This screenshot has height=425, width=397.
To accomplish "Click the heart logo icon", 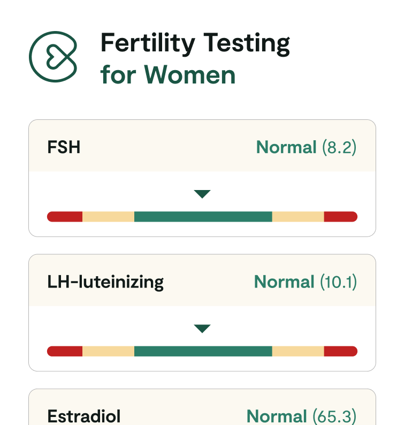I will [53, 57].
